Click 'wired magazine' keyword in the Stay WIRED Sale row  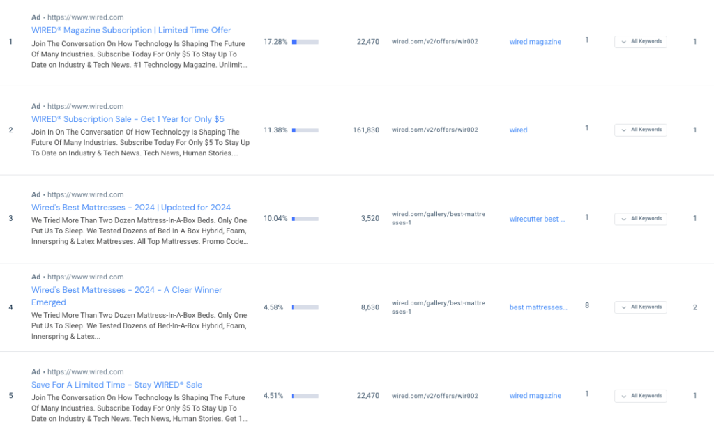535,396
